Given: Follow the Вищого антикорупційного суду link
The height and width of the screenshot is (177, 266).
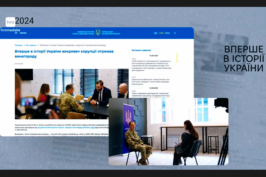Looking at the screenshot, I should coord(80,127).
